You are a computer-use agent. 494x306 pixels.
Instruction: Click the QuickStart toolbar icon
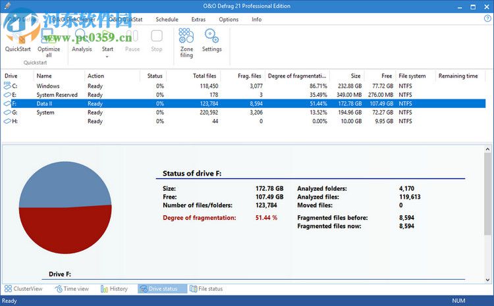pos(18,38)
